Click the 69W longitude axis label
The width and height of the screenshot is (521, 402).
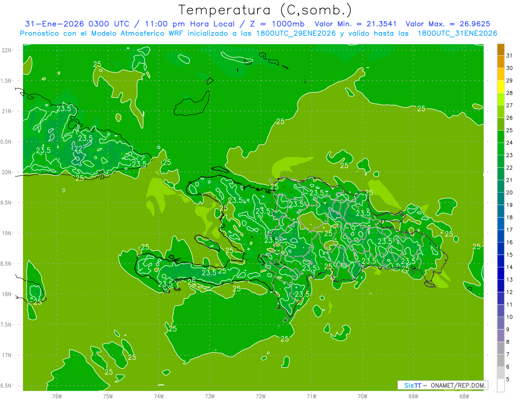coord(413,396)
